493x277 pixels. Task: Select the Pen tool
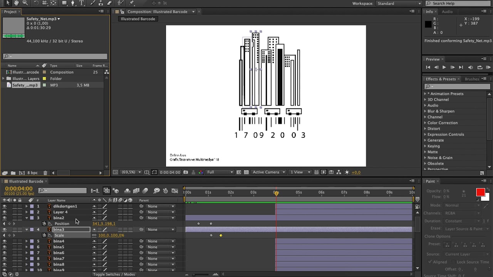coord(73,3)
